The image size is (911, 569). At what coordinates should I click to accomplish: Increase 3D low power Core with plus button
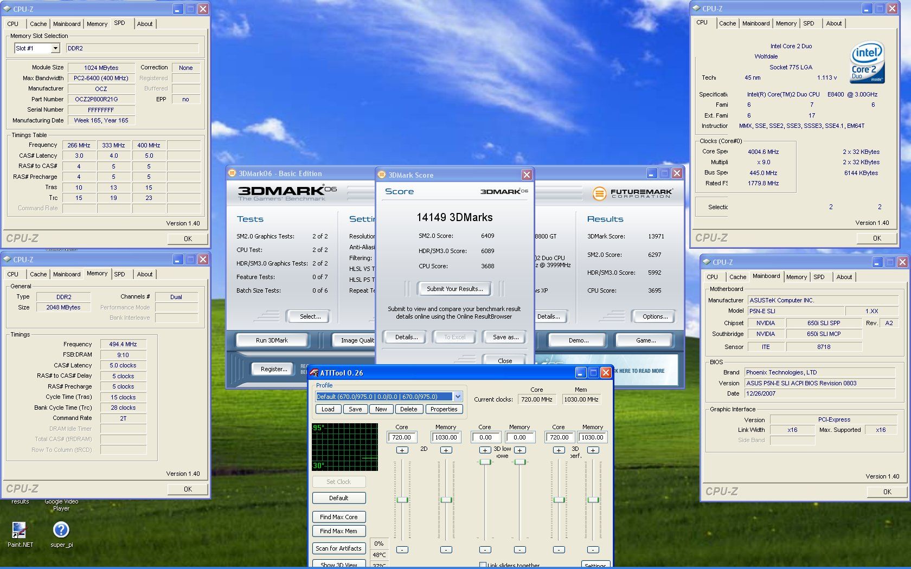tap(485, 450)
